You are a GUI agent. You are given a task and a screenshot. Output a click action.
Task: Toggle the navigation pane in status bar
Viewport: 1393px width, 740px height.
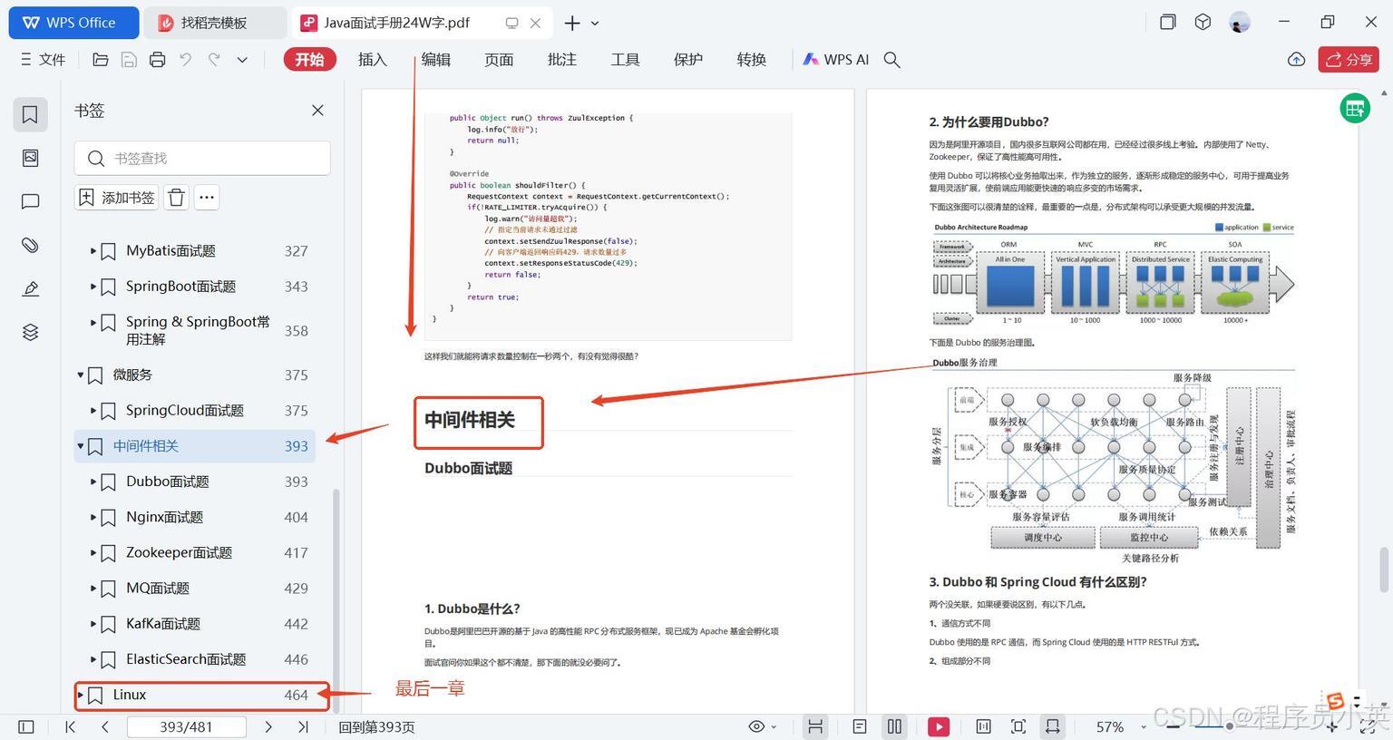pyautogui.click(x=26, y=726)
